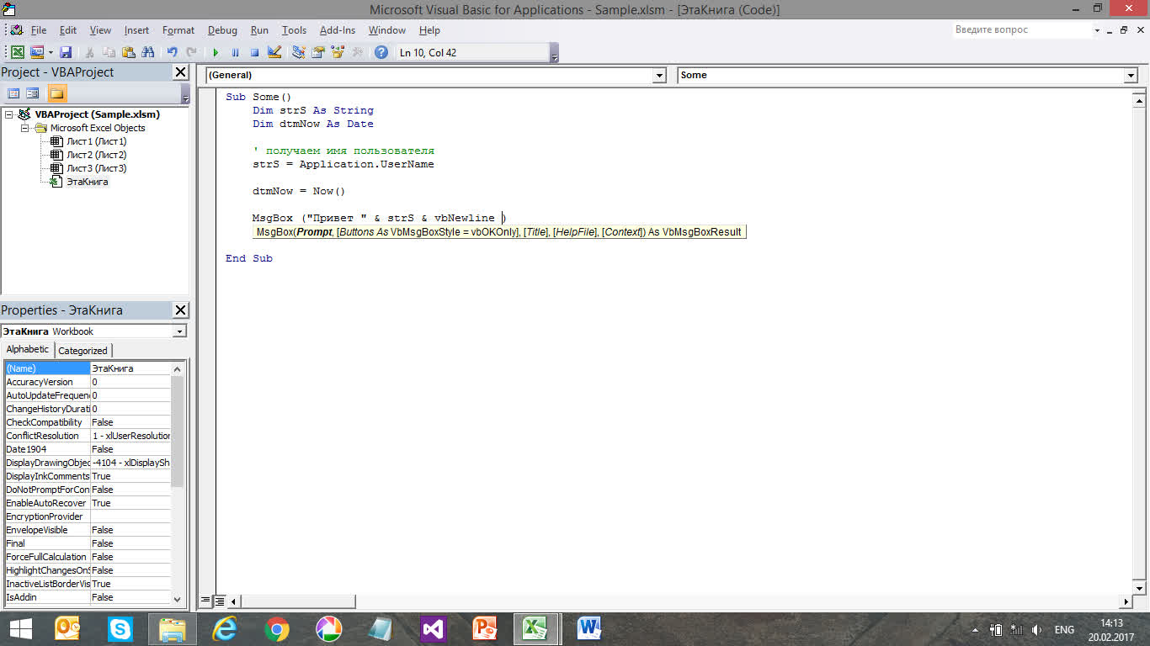This screenshot has width=1150, height=646.
Task: Open Properties Window from the toolbar icon
Action: [318, 52]
